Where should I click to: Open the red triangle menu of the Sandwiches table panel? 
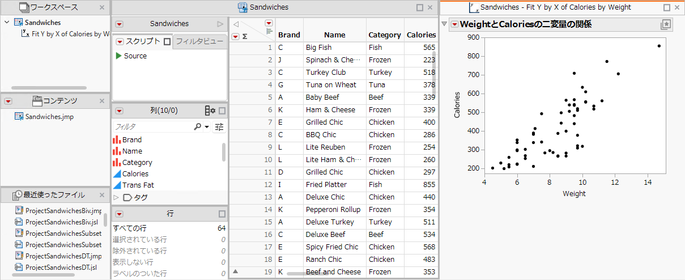pos(120,24)
